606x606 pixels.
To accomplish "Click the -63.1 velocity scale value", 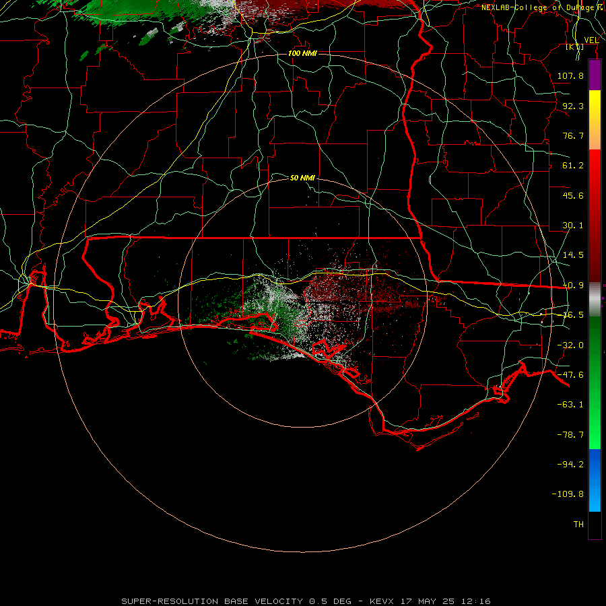I will point(570,405).
